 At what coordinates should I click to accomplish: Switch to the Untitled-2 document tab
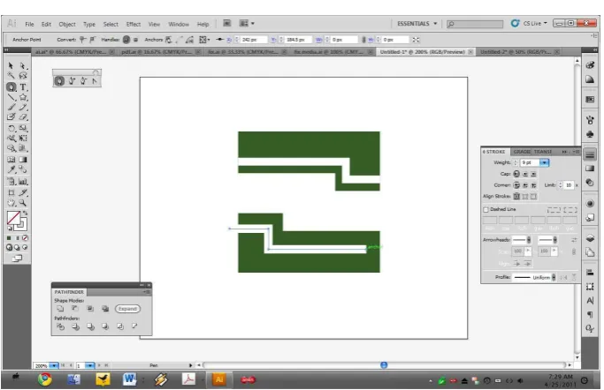point(516,52)
